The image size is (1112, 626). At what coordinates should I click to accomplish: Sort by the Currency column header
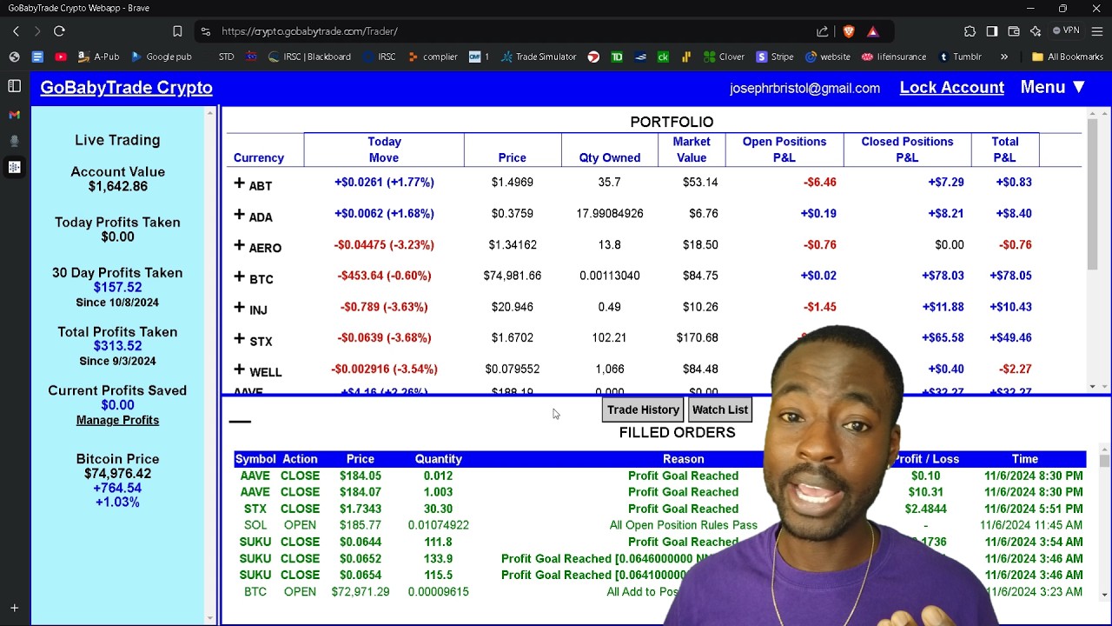click(259, 157)
